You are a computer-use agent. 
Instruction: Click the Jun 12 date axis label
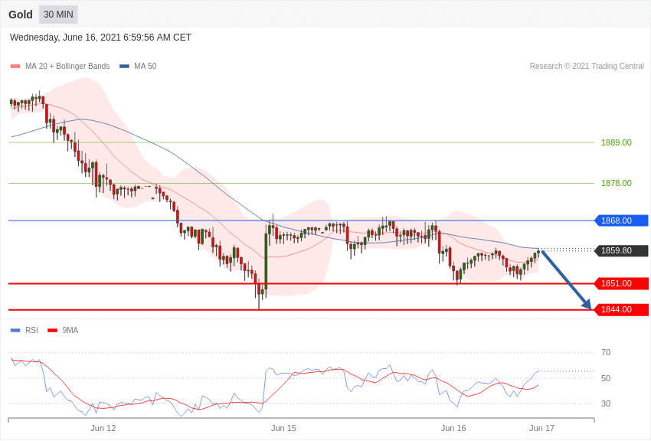pyautogui.click(x=103, y=428)
